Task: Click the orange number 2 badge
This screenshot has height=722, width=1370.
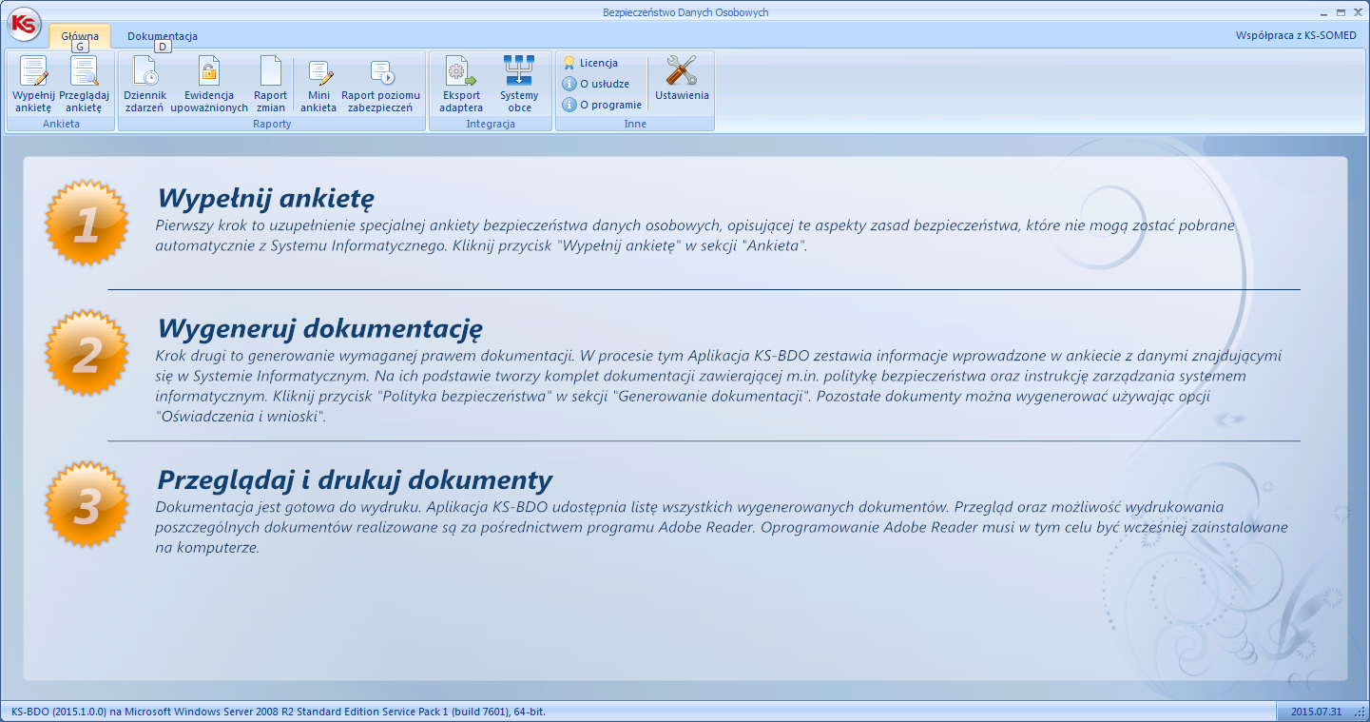Action: pos(87,355)
